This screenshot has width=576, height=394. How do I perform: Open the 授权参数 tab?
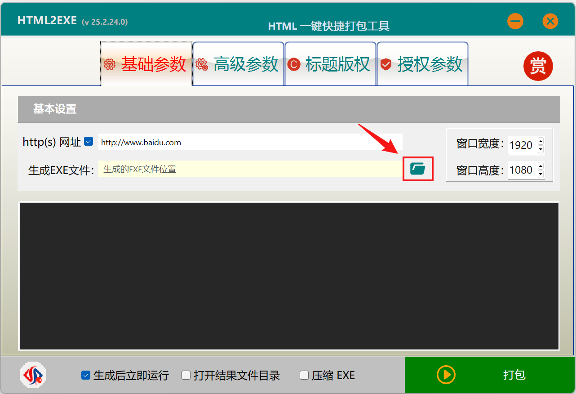tap(422, 64)
